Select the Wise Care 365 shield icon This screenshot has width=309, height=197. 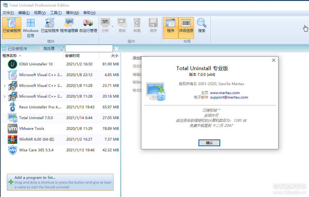[x=13, y=150]
